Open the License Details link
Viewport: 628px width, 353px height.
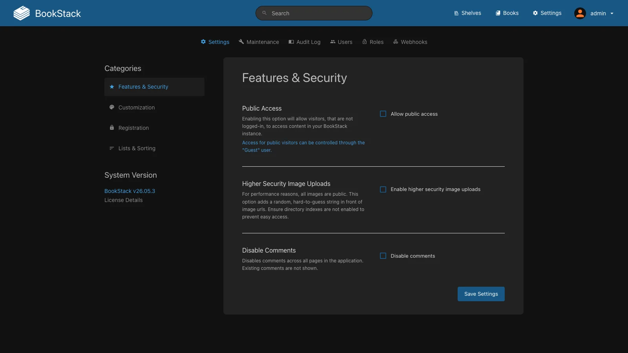coord(124,200)
